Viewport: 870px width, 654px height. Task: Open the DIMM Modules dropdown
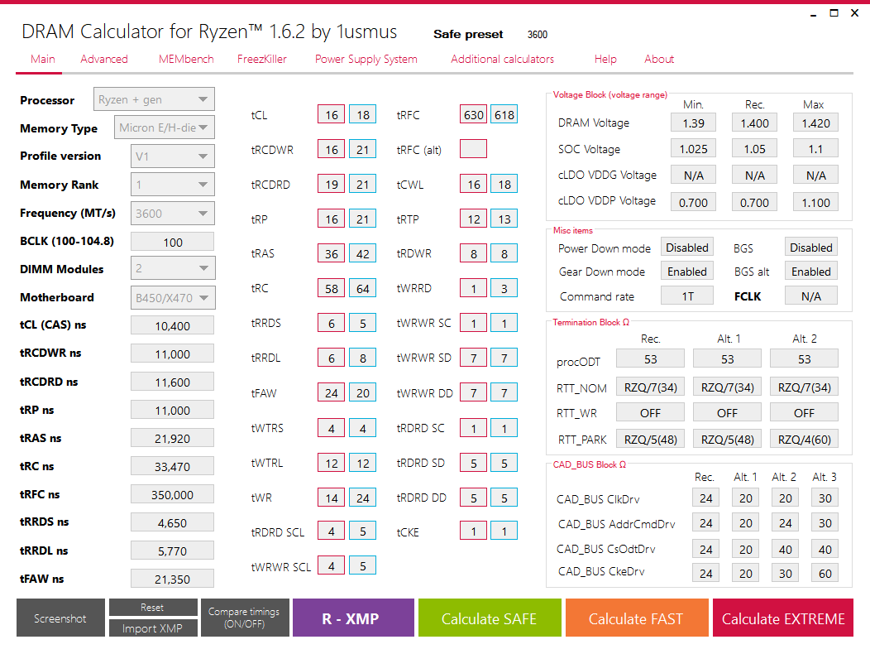point(173,268)
